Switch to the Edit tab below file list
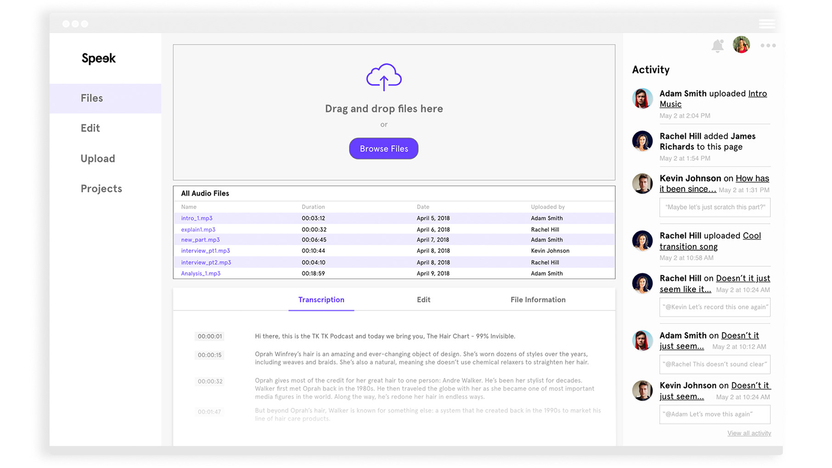 click(x=423, y=300)
